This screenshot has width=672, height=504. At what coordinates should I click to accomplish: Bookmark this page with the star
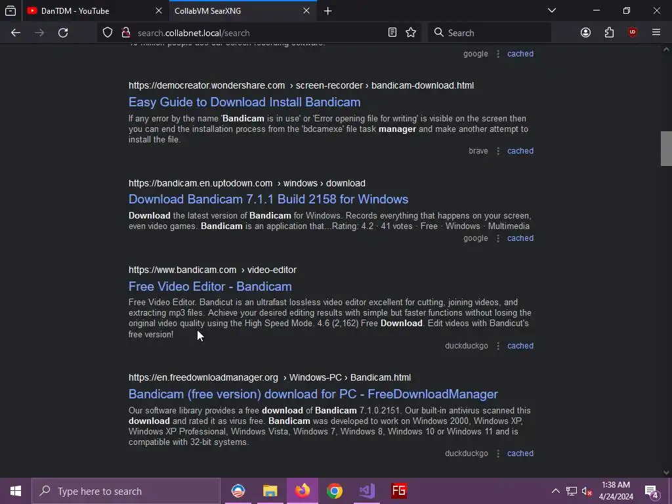(x=411, y=33)
